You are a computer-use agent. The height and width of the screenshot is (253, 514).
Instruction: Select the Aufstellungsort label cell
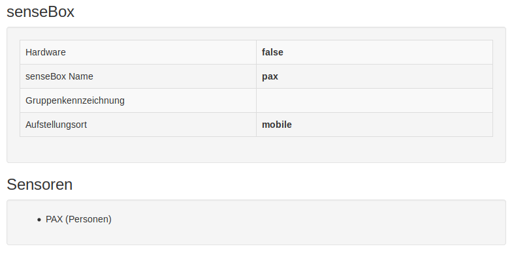pos(138,125)
